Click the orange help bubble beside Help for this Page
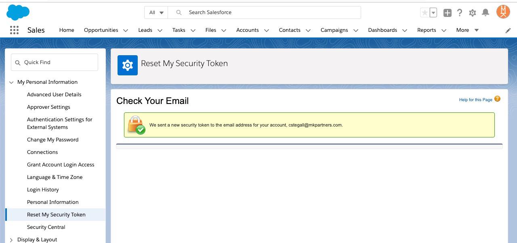The width and height of the screenshot is (517, 243). (497, 98)
